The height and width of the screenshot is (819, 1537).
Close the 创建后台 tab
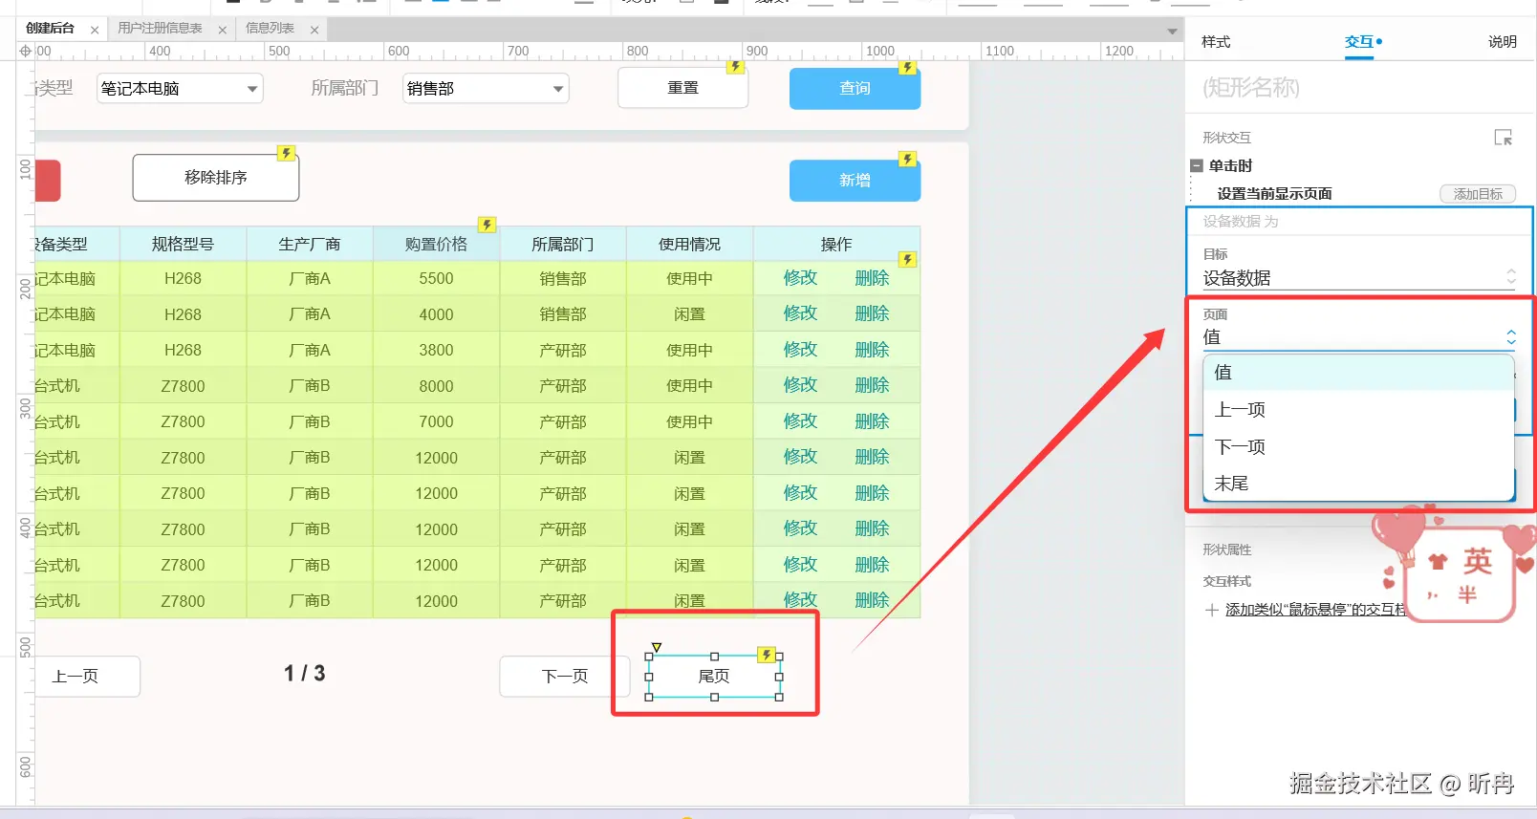click(95, 30)
